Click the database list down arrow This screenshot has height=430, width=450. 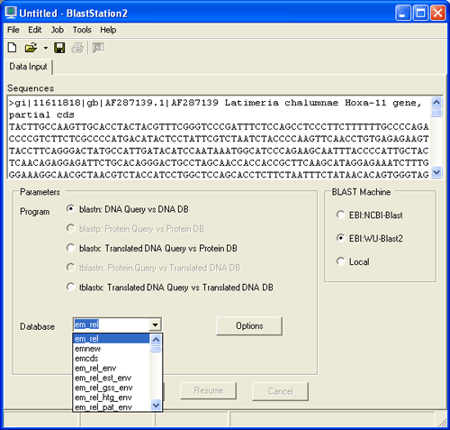click(x=156, y=406)
